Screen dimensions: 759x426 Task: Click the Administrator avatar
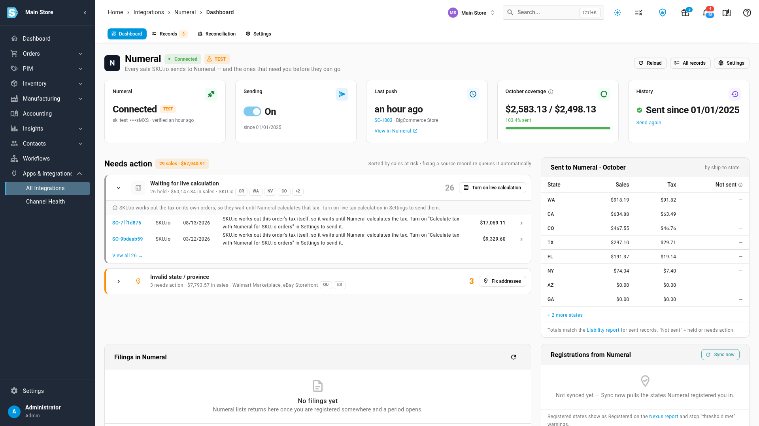click(14, 411)
